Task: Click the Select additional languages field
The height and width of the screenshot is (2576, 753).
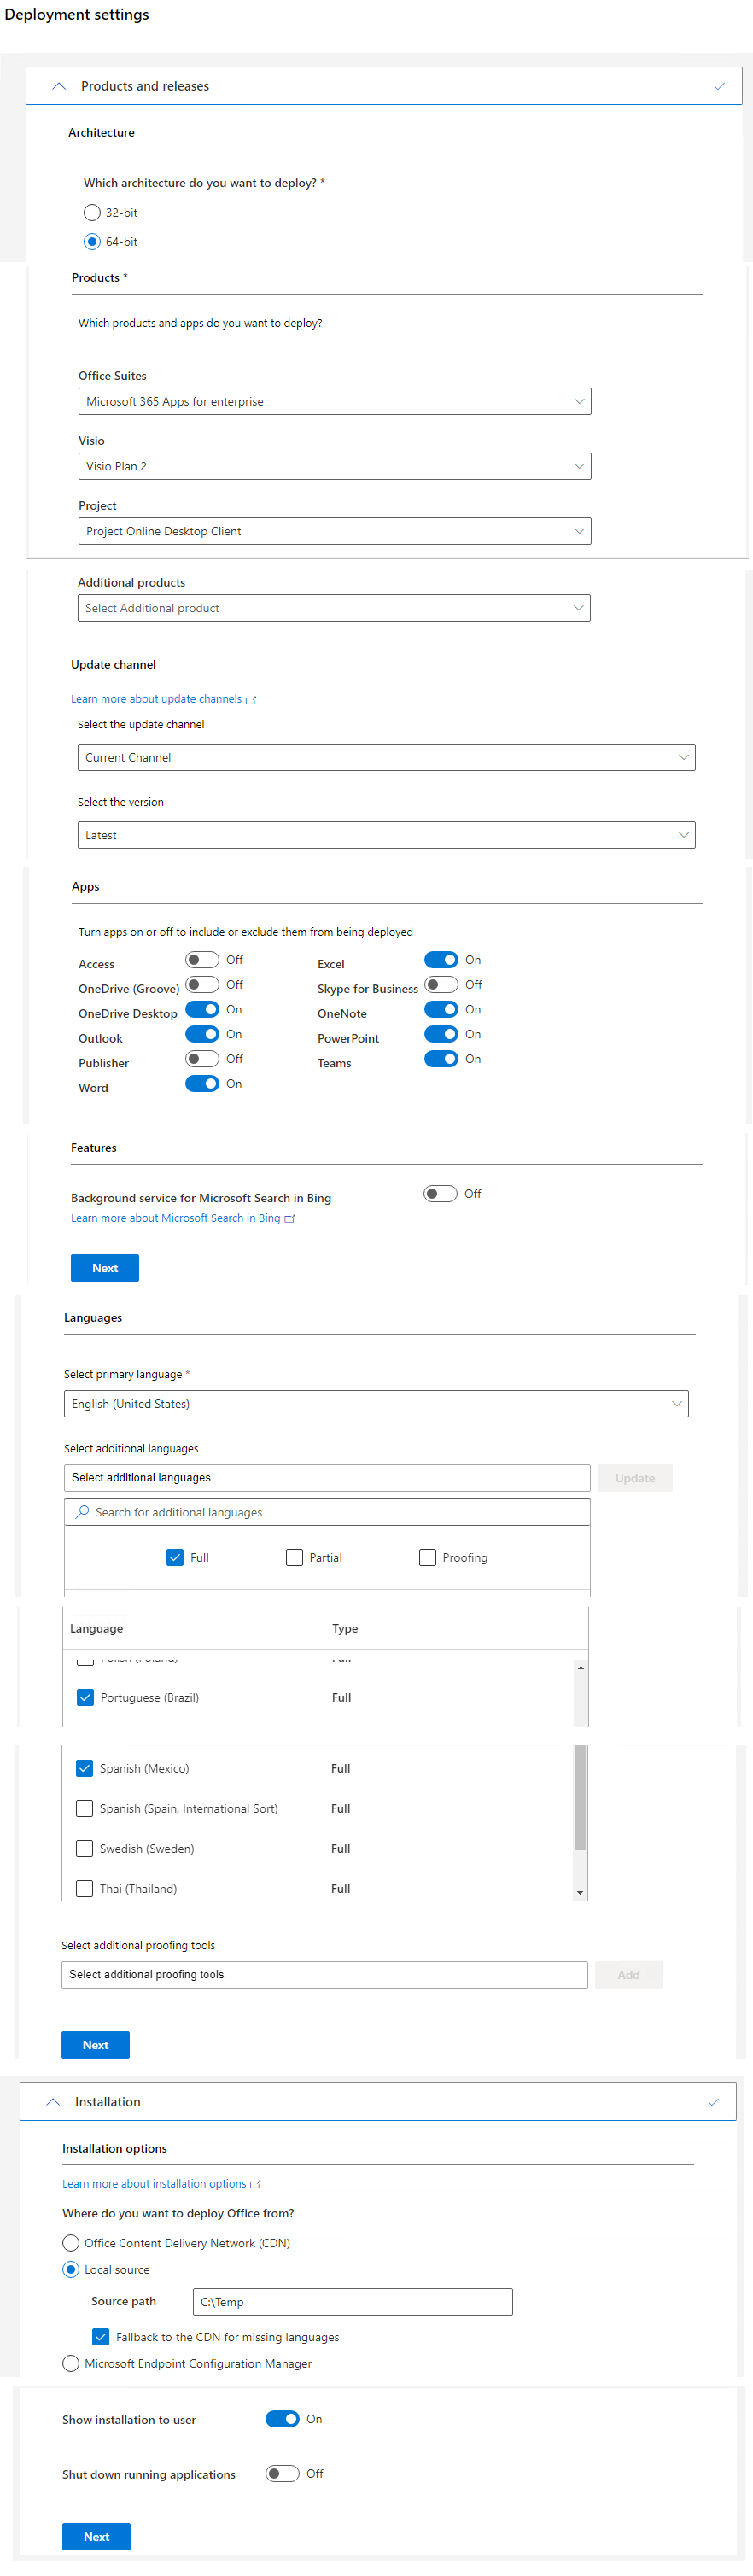Action: tap(327, 1478)
